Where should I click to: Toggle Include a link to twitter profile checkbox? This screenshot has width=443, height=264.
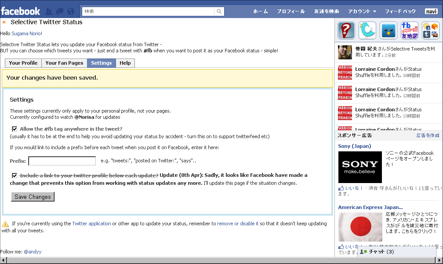pos(15,176)
